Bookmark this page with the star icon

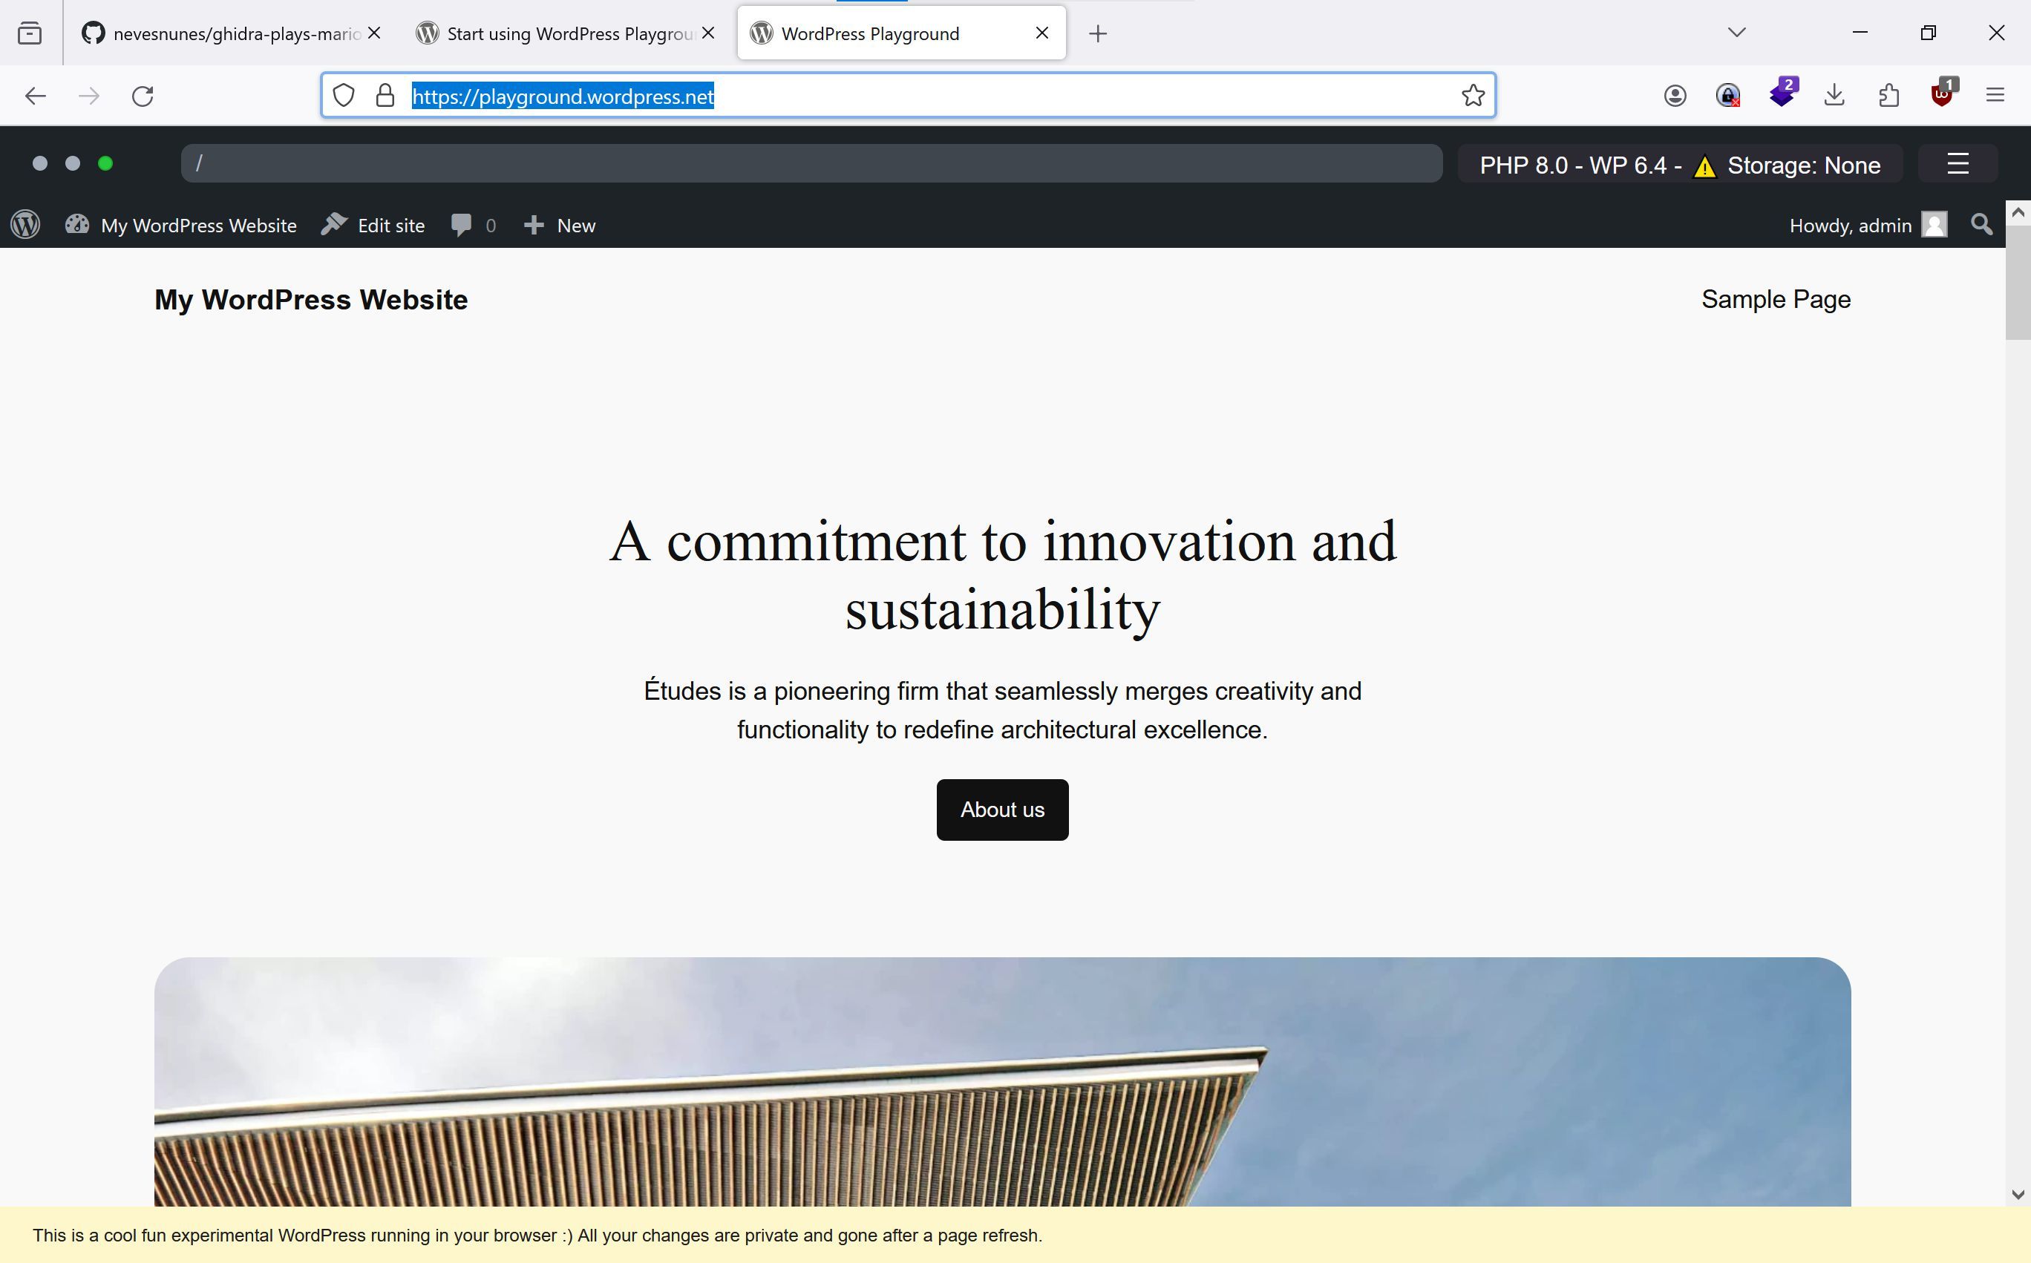pos(1473,95)
